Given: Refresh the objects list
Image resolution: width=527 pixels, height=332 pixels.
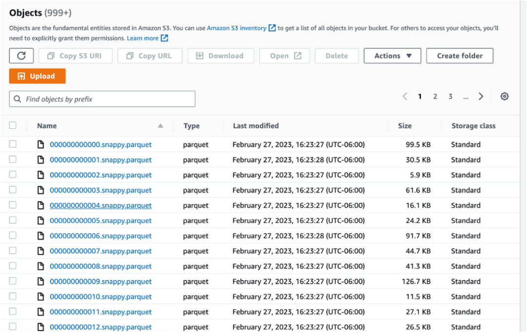Looking at the screenshot, I should tap(21, 56).
